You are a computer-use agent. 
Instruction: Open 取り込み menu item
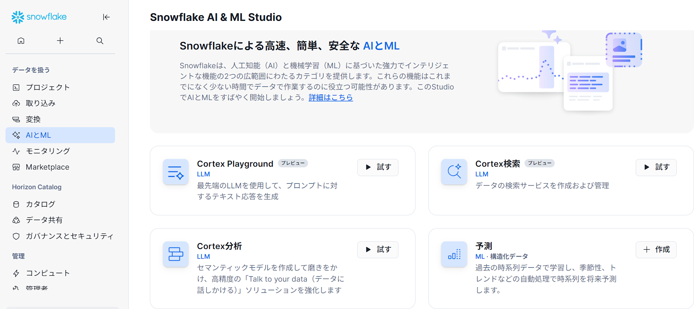60,103
